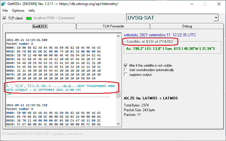Open the Info menu
This screenshot has width=226, height=141.
31,11
